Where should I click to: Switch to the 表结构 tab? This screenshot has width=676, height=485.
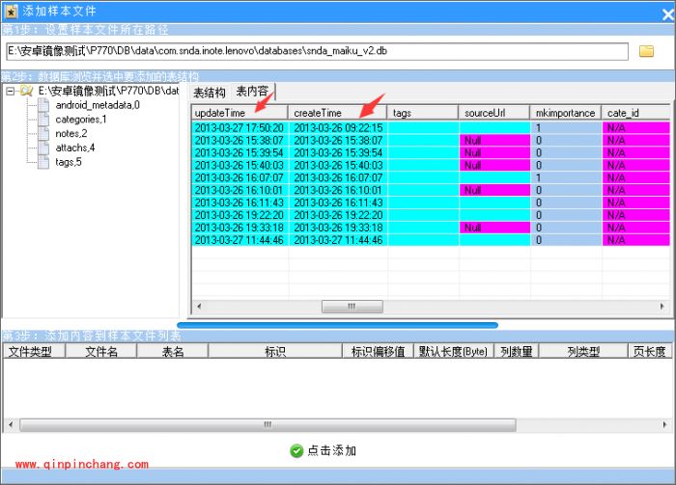[209, 93]
